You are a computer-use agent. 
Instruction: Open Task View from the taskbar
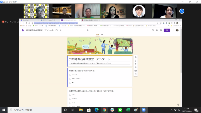tap(73, 110)
